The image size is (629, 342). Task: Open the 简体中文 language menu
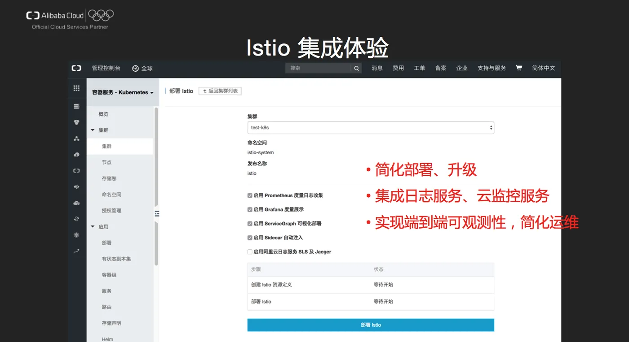point(544,68)
